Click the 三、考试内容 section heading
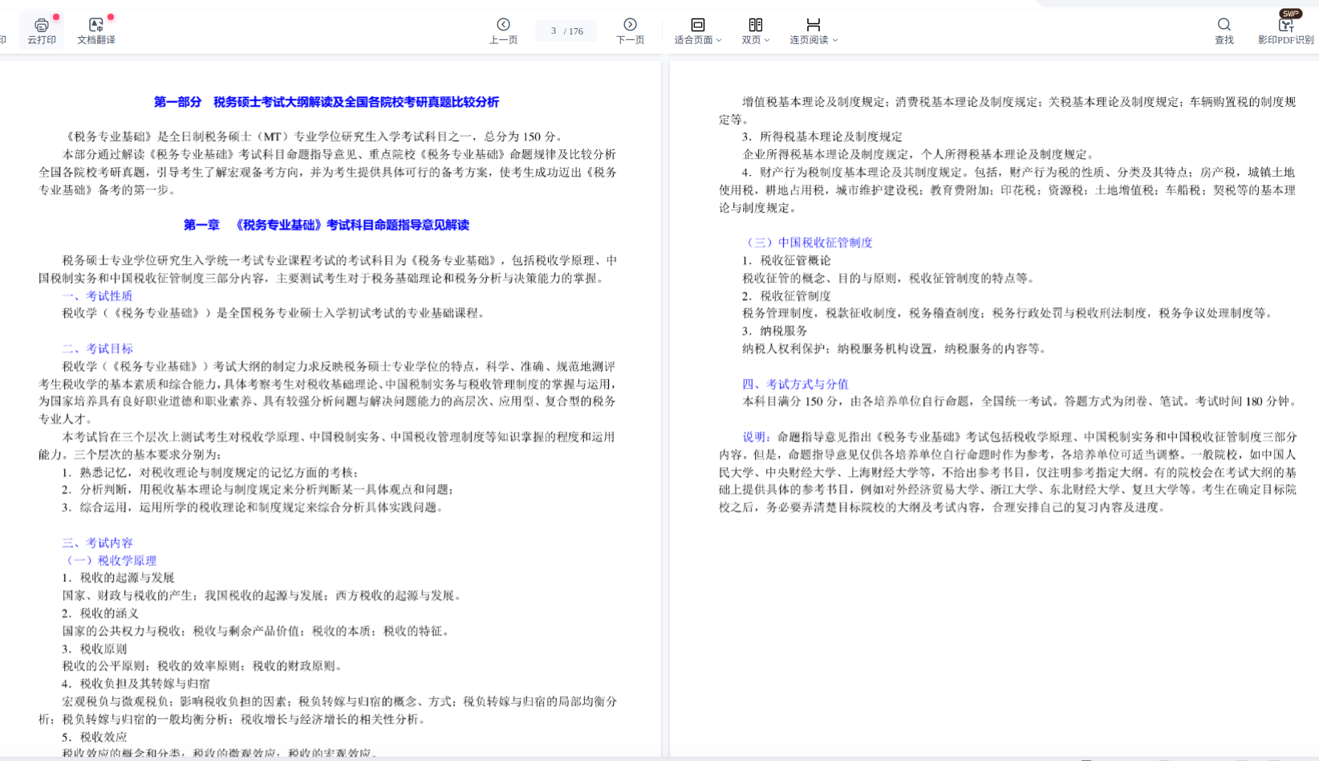The height and width of the screenshot is (761, 1319). click(97, 543)
